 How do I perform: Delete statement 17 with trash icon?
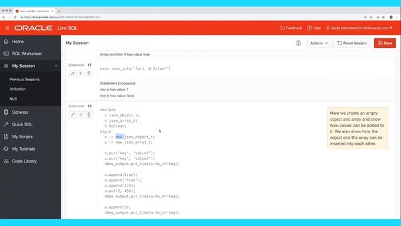(x=89, y=73)
